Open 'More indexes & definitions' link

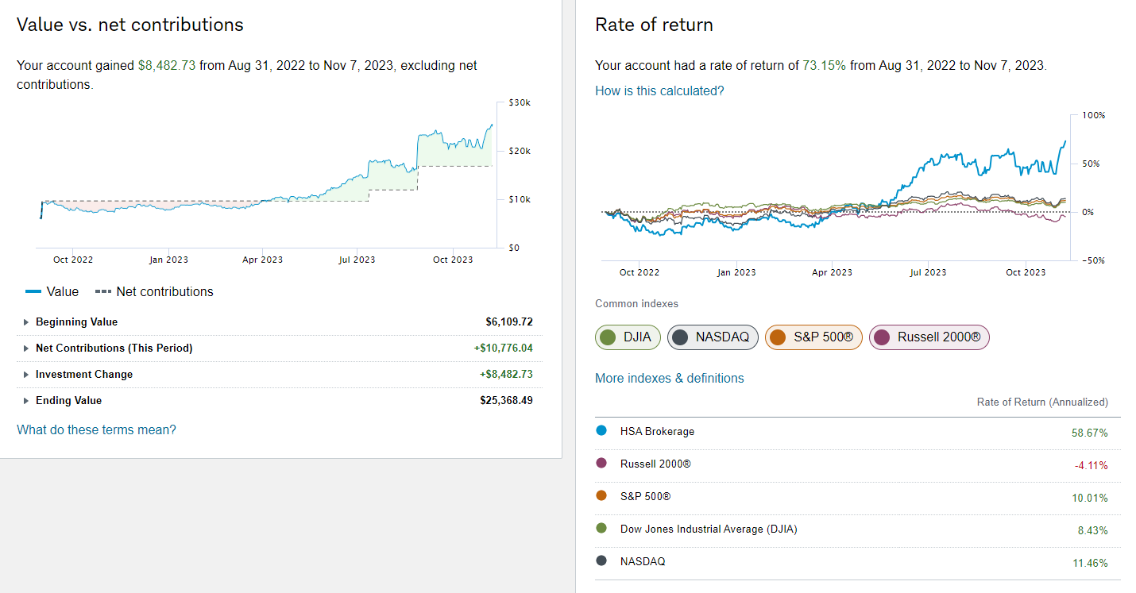click(669, 378)
